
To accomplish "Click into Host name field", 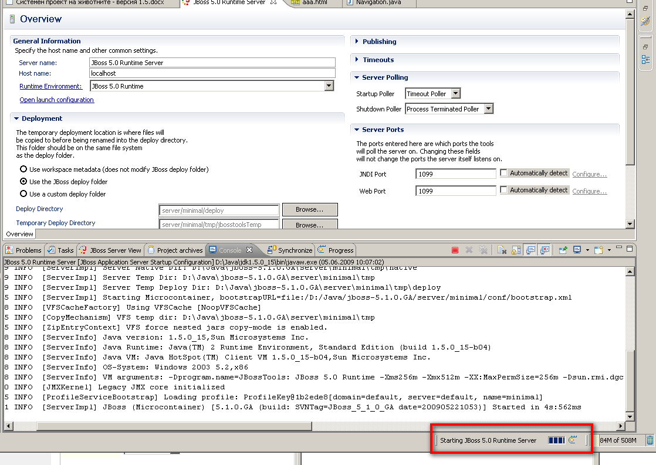I will [x=212, y=73].
